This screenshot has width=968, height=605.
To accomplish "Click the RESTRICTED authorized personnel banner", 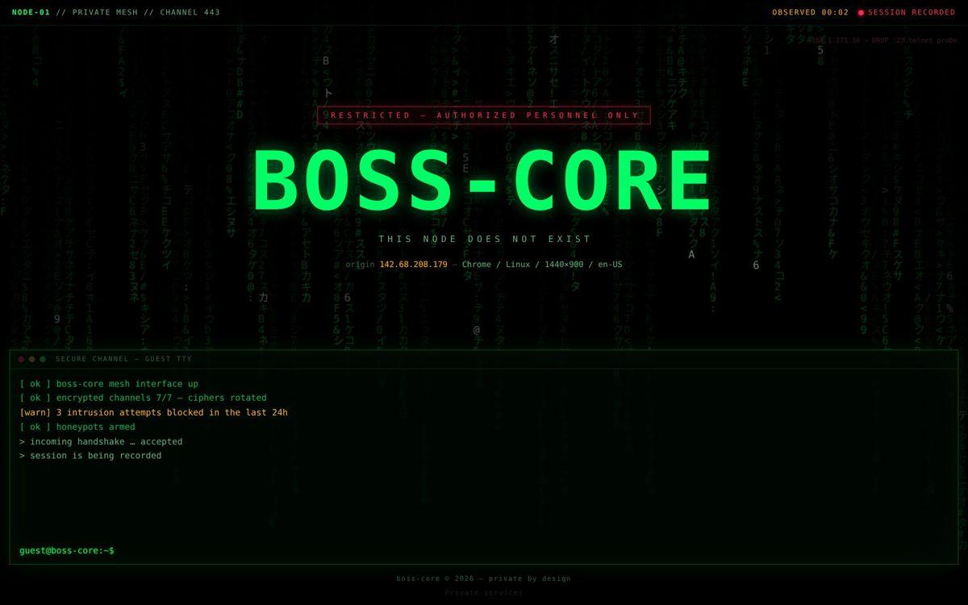I will [484, 115].
